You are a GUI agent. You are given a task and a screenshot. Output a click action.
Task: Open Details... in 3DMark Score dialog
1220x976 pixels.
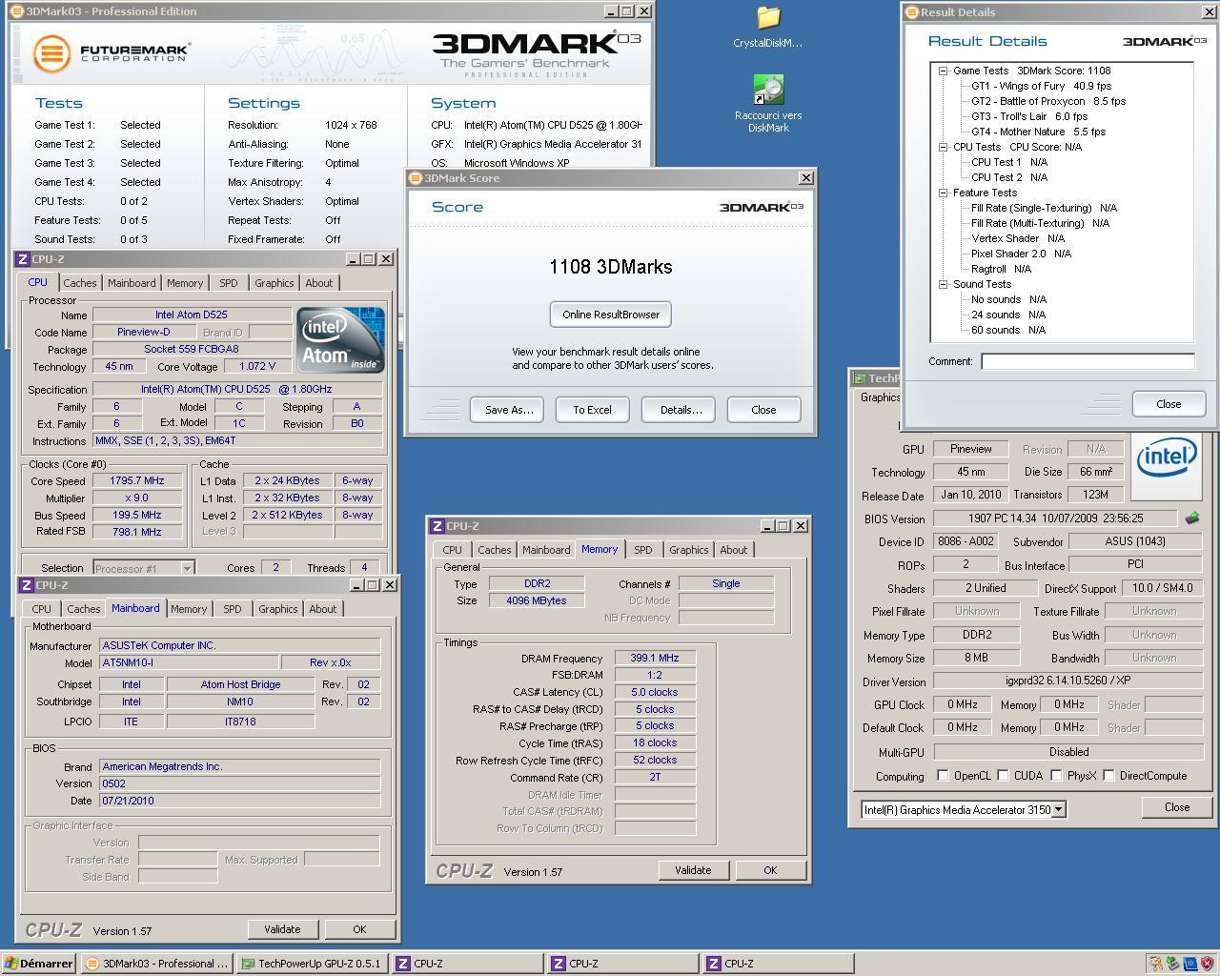pyautogui.click(x=681, y=410)
